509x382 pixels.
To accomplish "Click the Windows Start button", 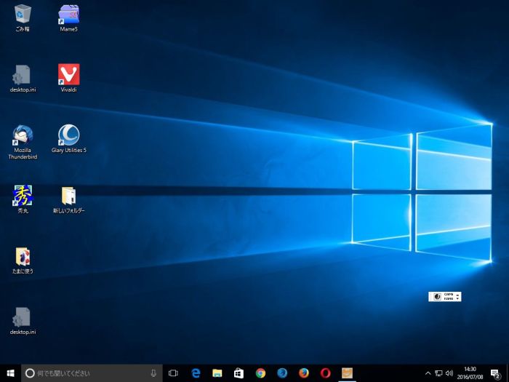I will pos(11,373).
